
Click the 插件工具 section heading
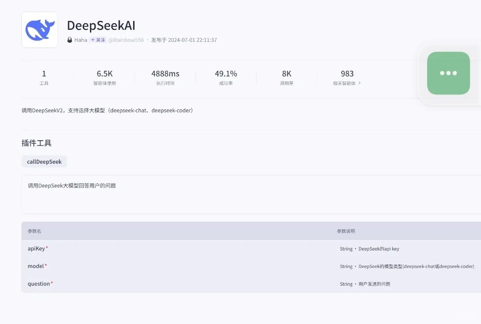click(x=37, y=143)
